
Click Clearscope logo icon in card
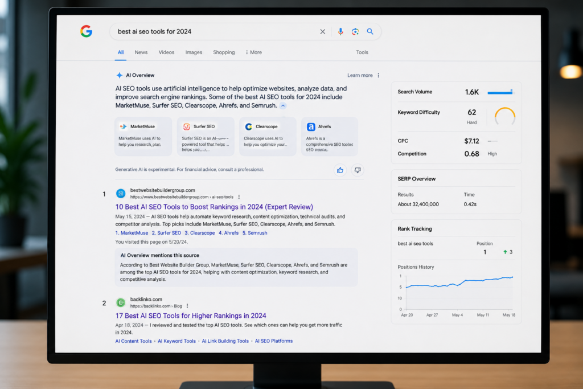coord(248,127)
